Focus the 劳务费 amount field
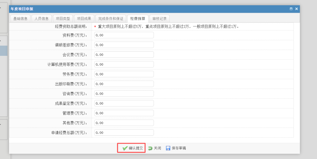This screenshot has width=317, height=159. click(124, 74)
